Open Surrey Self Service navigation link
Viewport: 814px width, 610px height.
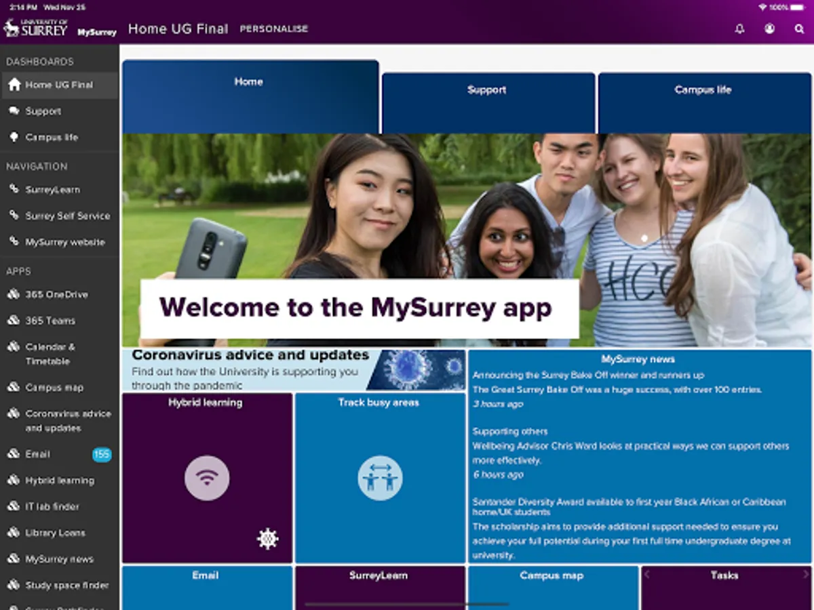point(60,216)
